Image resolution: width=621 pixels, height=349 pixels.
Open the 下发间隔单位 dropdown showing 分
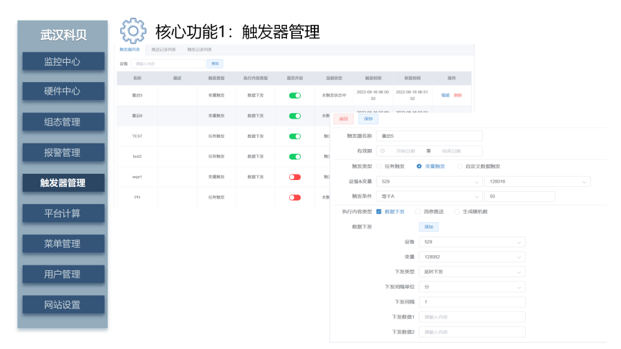pyautogui.click(x=472, y=287)
